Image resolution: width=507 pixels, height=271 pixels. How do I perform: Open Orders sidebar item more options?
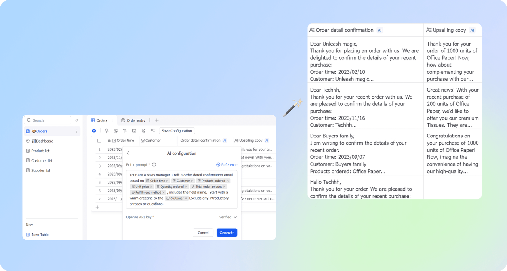pyautogui.click(x=76, y=131)
